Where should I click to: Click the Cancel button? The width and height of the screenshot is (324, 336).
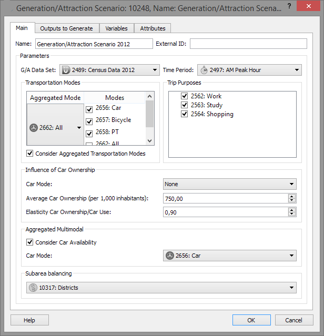point(294,320)
